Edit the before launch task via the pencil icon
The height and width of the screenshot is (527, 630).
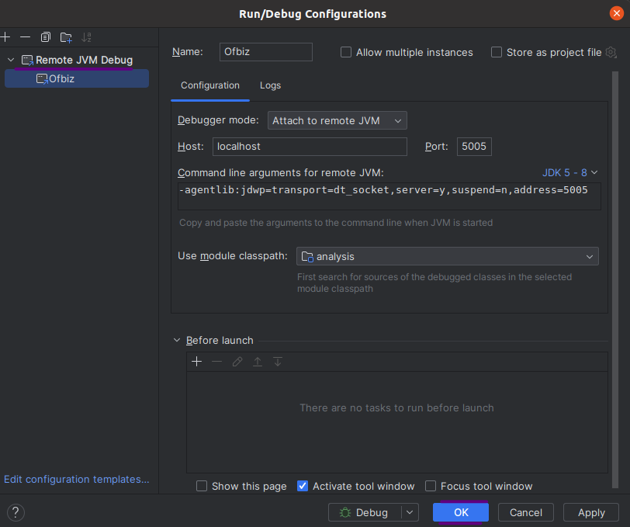(x=237, y=362)
